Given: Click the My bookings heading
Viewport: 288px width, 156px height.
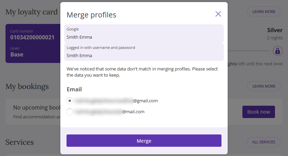Looking at the screenshot, I should point(27,87).
